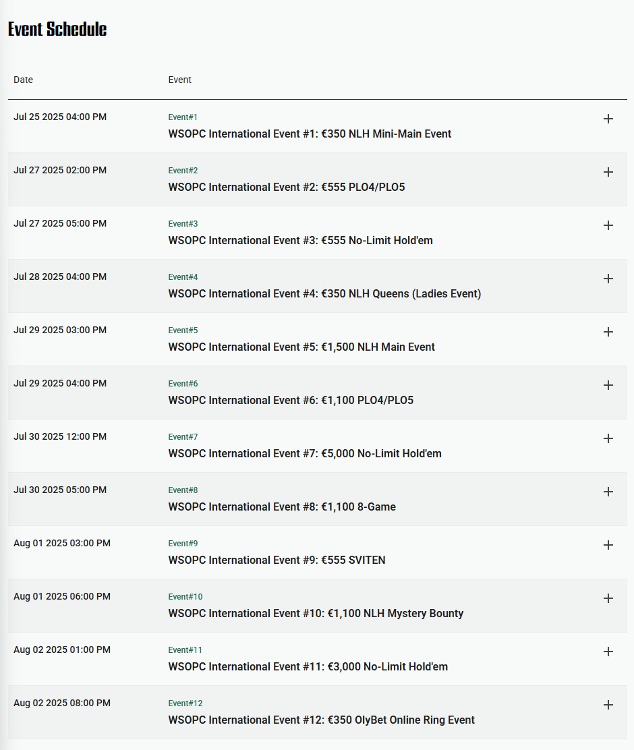
Task: Select Jul 30 2025 12:00 PM date
Action: [60, 436]
